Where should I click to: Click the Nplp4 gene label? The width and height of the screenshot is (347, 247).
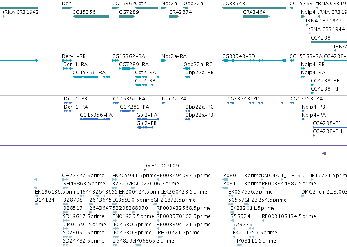pyautogui.click(x=308, y=12)
